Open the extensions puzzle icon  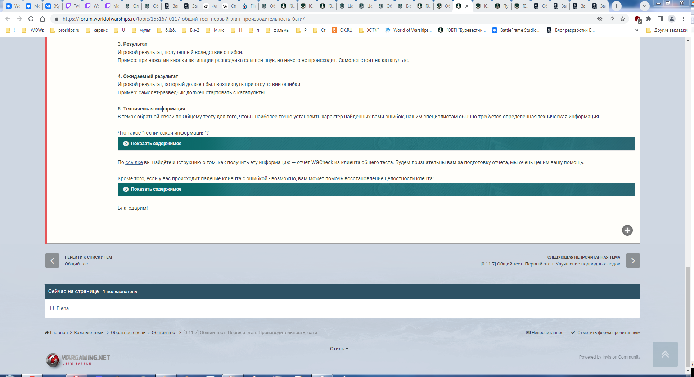click(649, 19)
